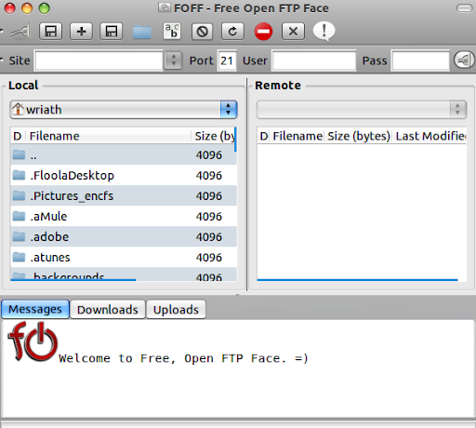Click the quick connect button beside Pass
Viewport: 476px width, 428px height.
[464, 60]
